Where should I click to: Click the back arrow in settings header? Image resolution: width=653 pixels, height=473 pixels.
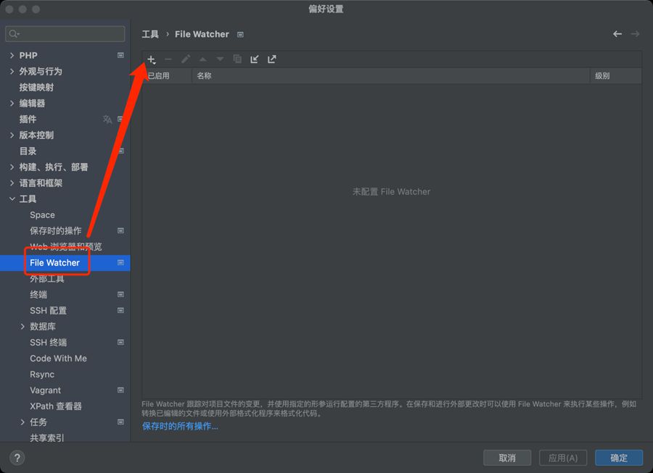(617, 34)
